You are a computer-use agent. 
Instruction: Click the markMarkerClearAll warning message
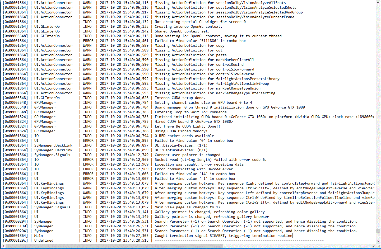click(x=204, y=60)
